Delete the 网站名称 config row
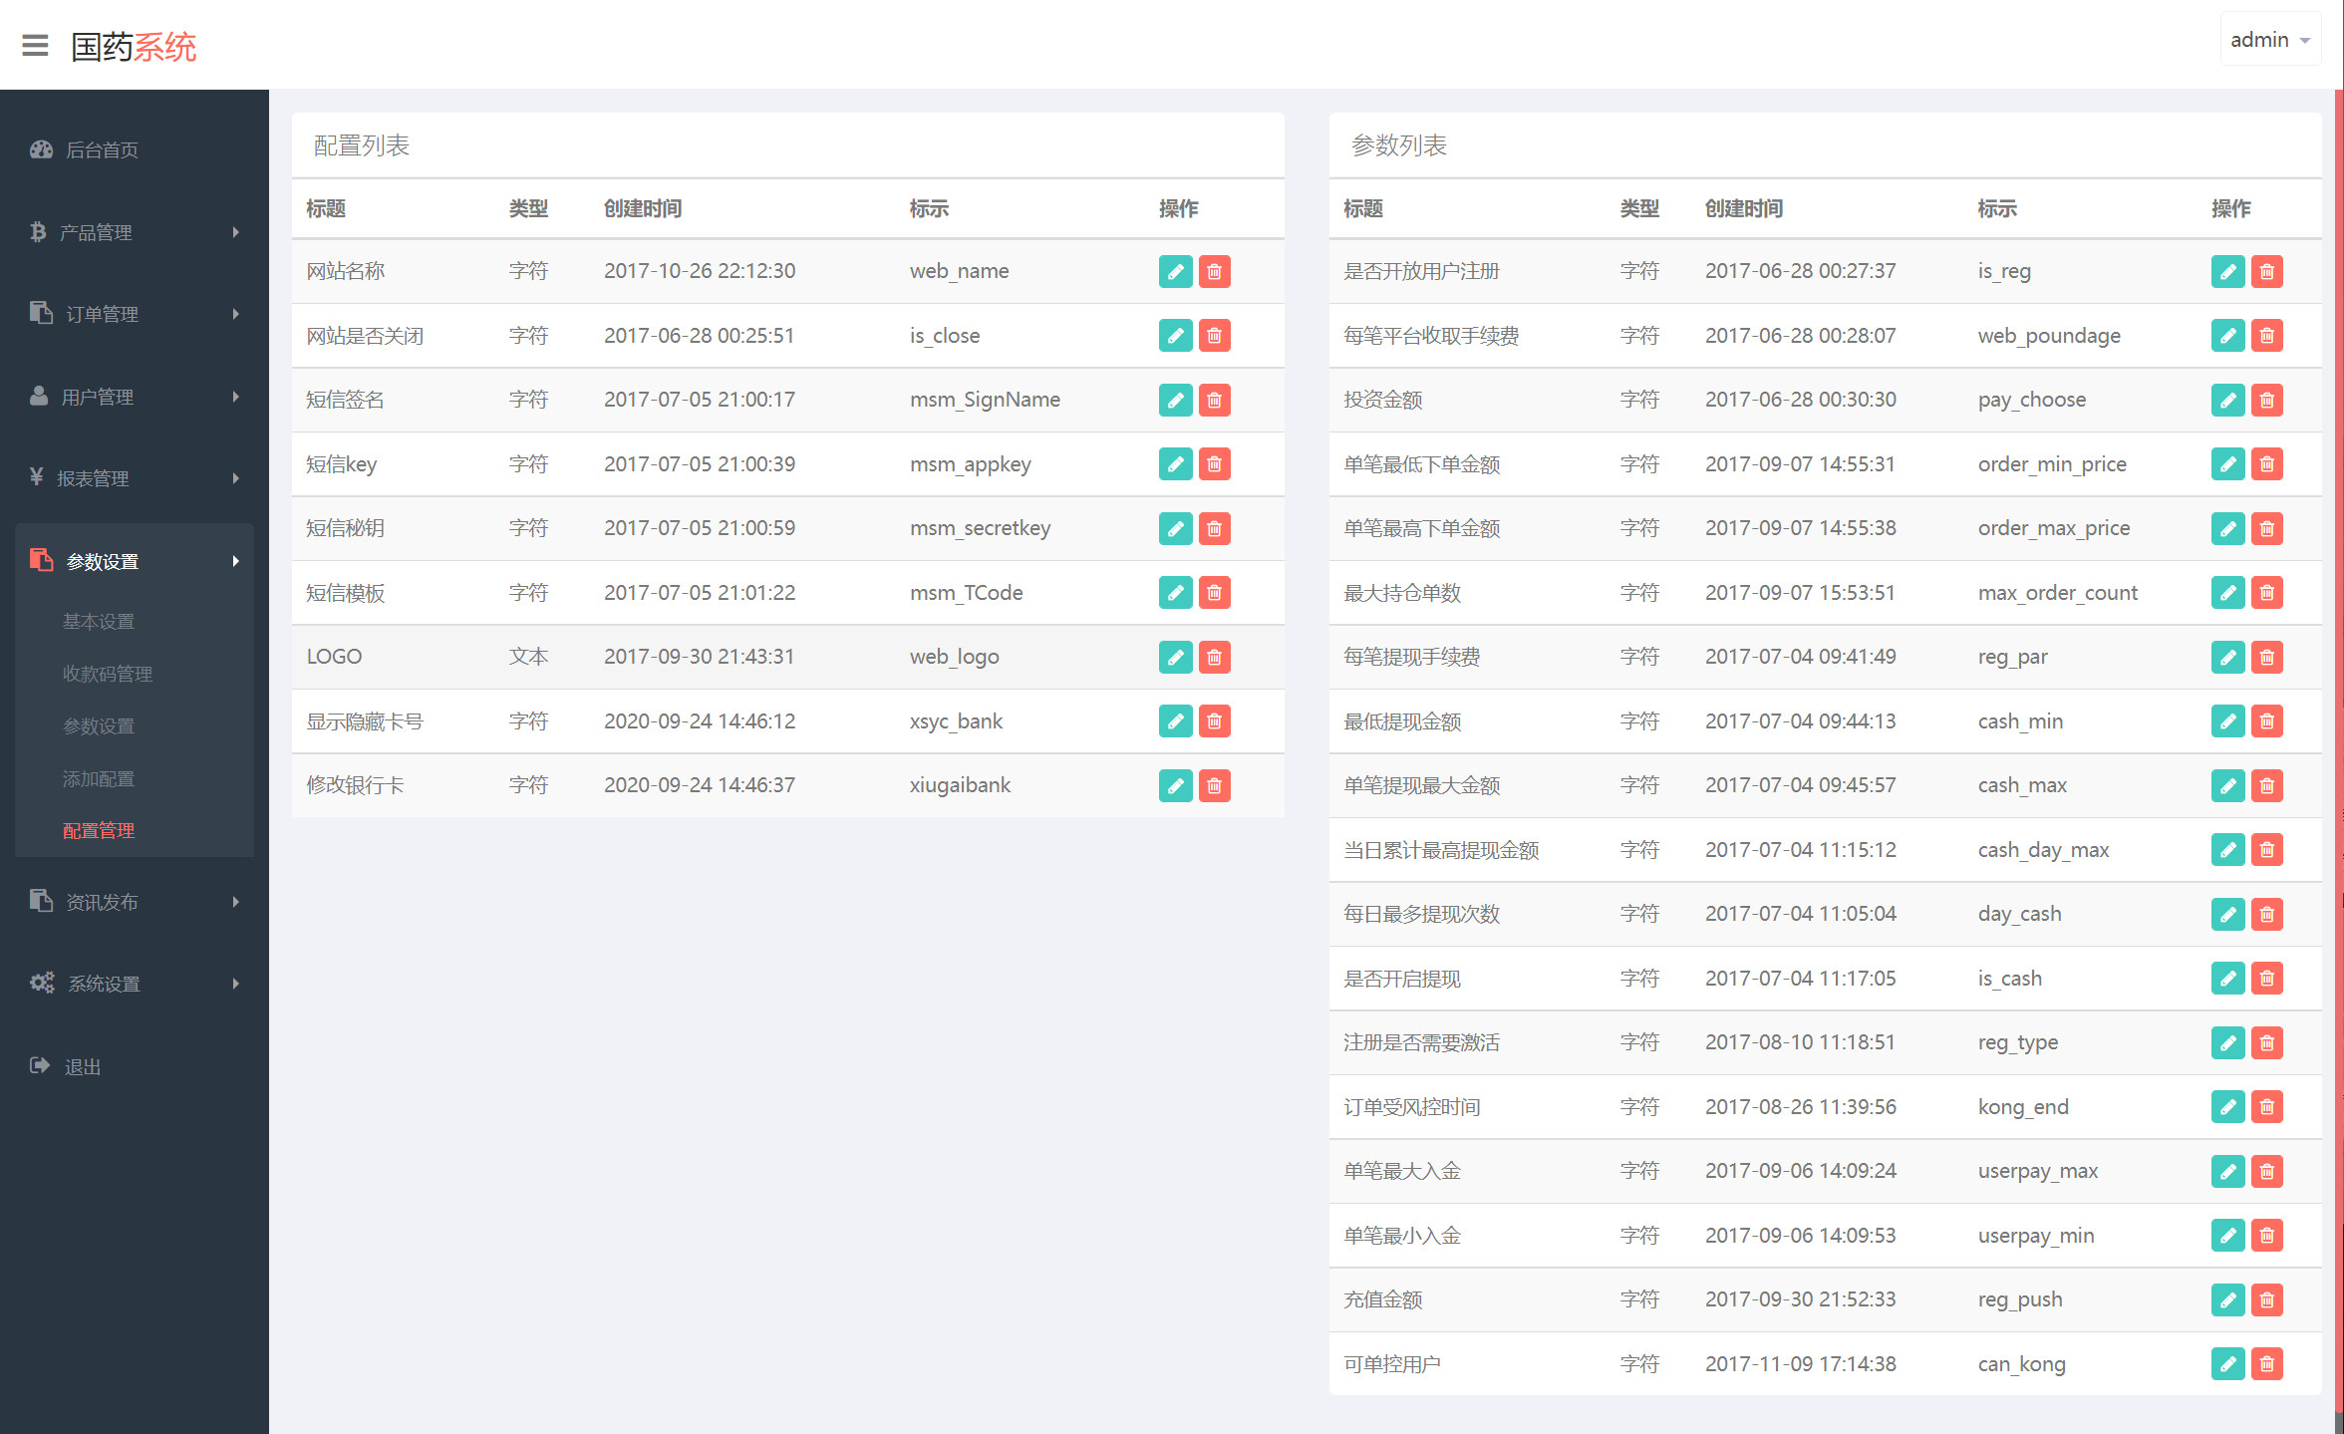 [1215, 271]
